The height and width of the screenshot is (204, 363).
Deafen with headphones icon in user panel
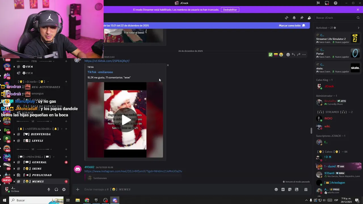click(x=56, y=190)
